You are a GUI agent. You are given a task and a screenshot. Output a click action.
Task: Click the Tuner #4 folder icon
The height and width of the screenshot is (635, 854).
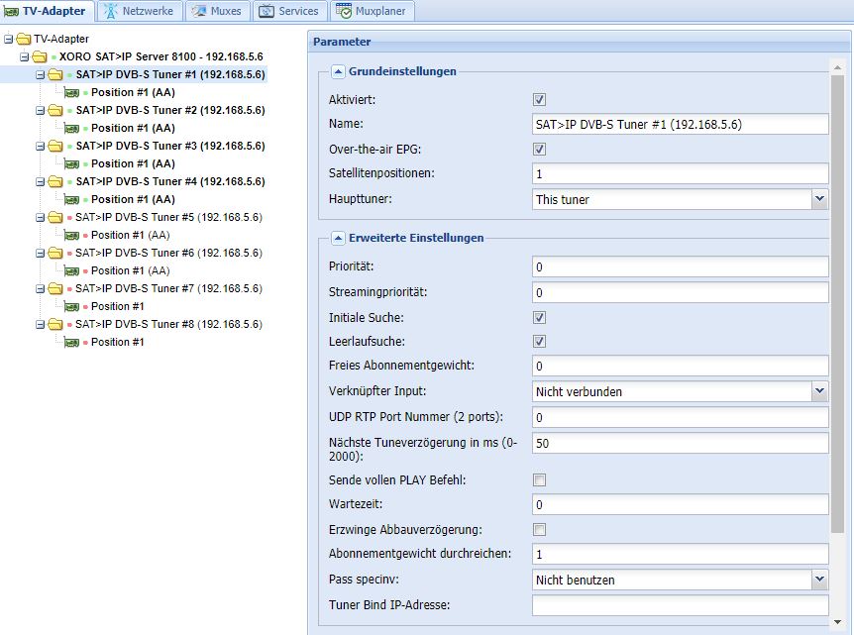[55, 181]
